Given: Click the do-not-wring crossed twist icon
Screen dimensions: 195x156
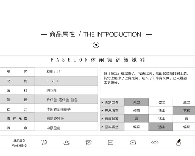Looking at the screenshot, I should pos(155,142).
